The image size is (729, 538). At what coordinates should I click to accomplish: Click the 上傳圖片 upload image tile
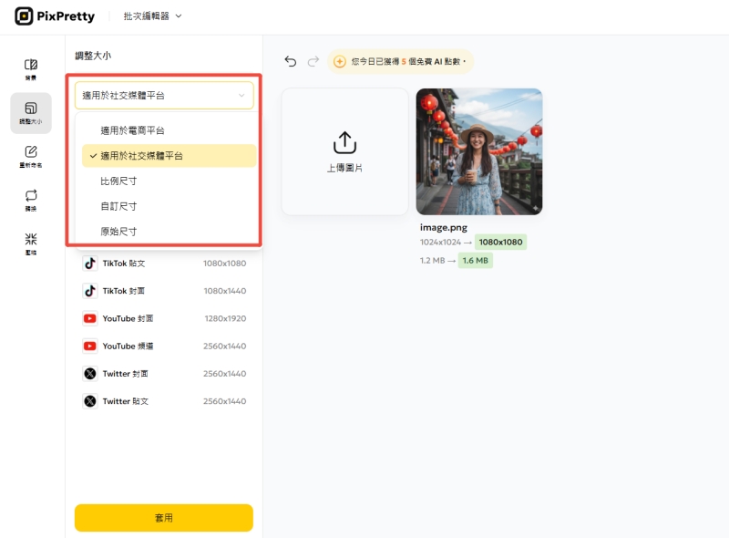(344, 151)
